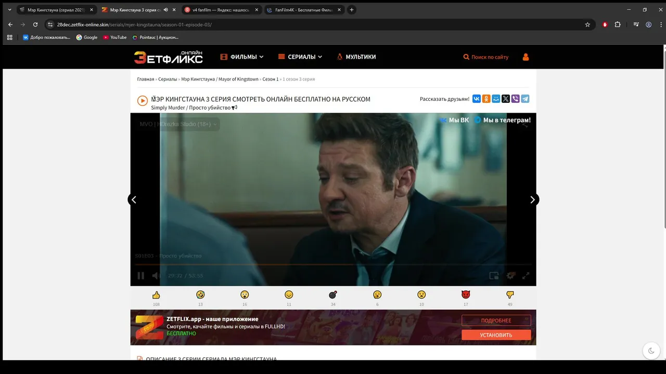Toggle dark mode moon button
The image size is (666, 374).
click(x=651, y=351)
